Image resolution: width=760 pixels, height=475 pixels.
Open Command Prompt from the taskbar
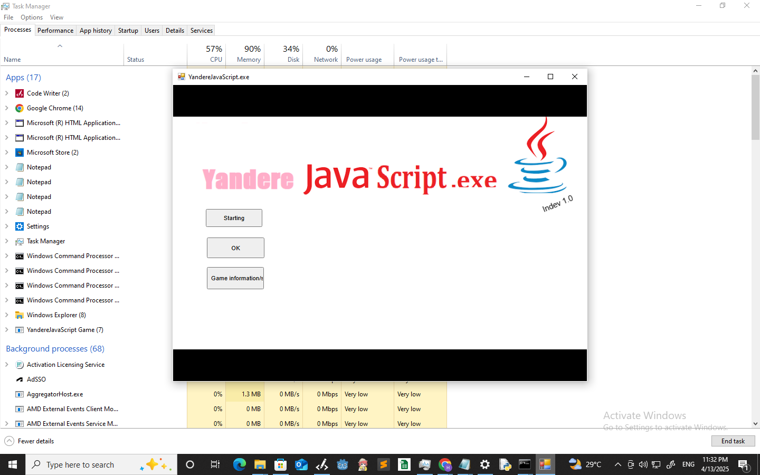[525, 464]
